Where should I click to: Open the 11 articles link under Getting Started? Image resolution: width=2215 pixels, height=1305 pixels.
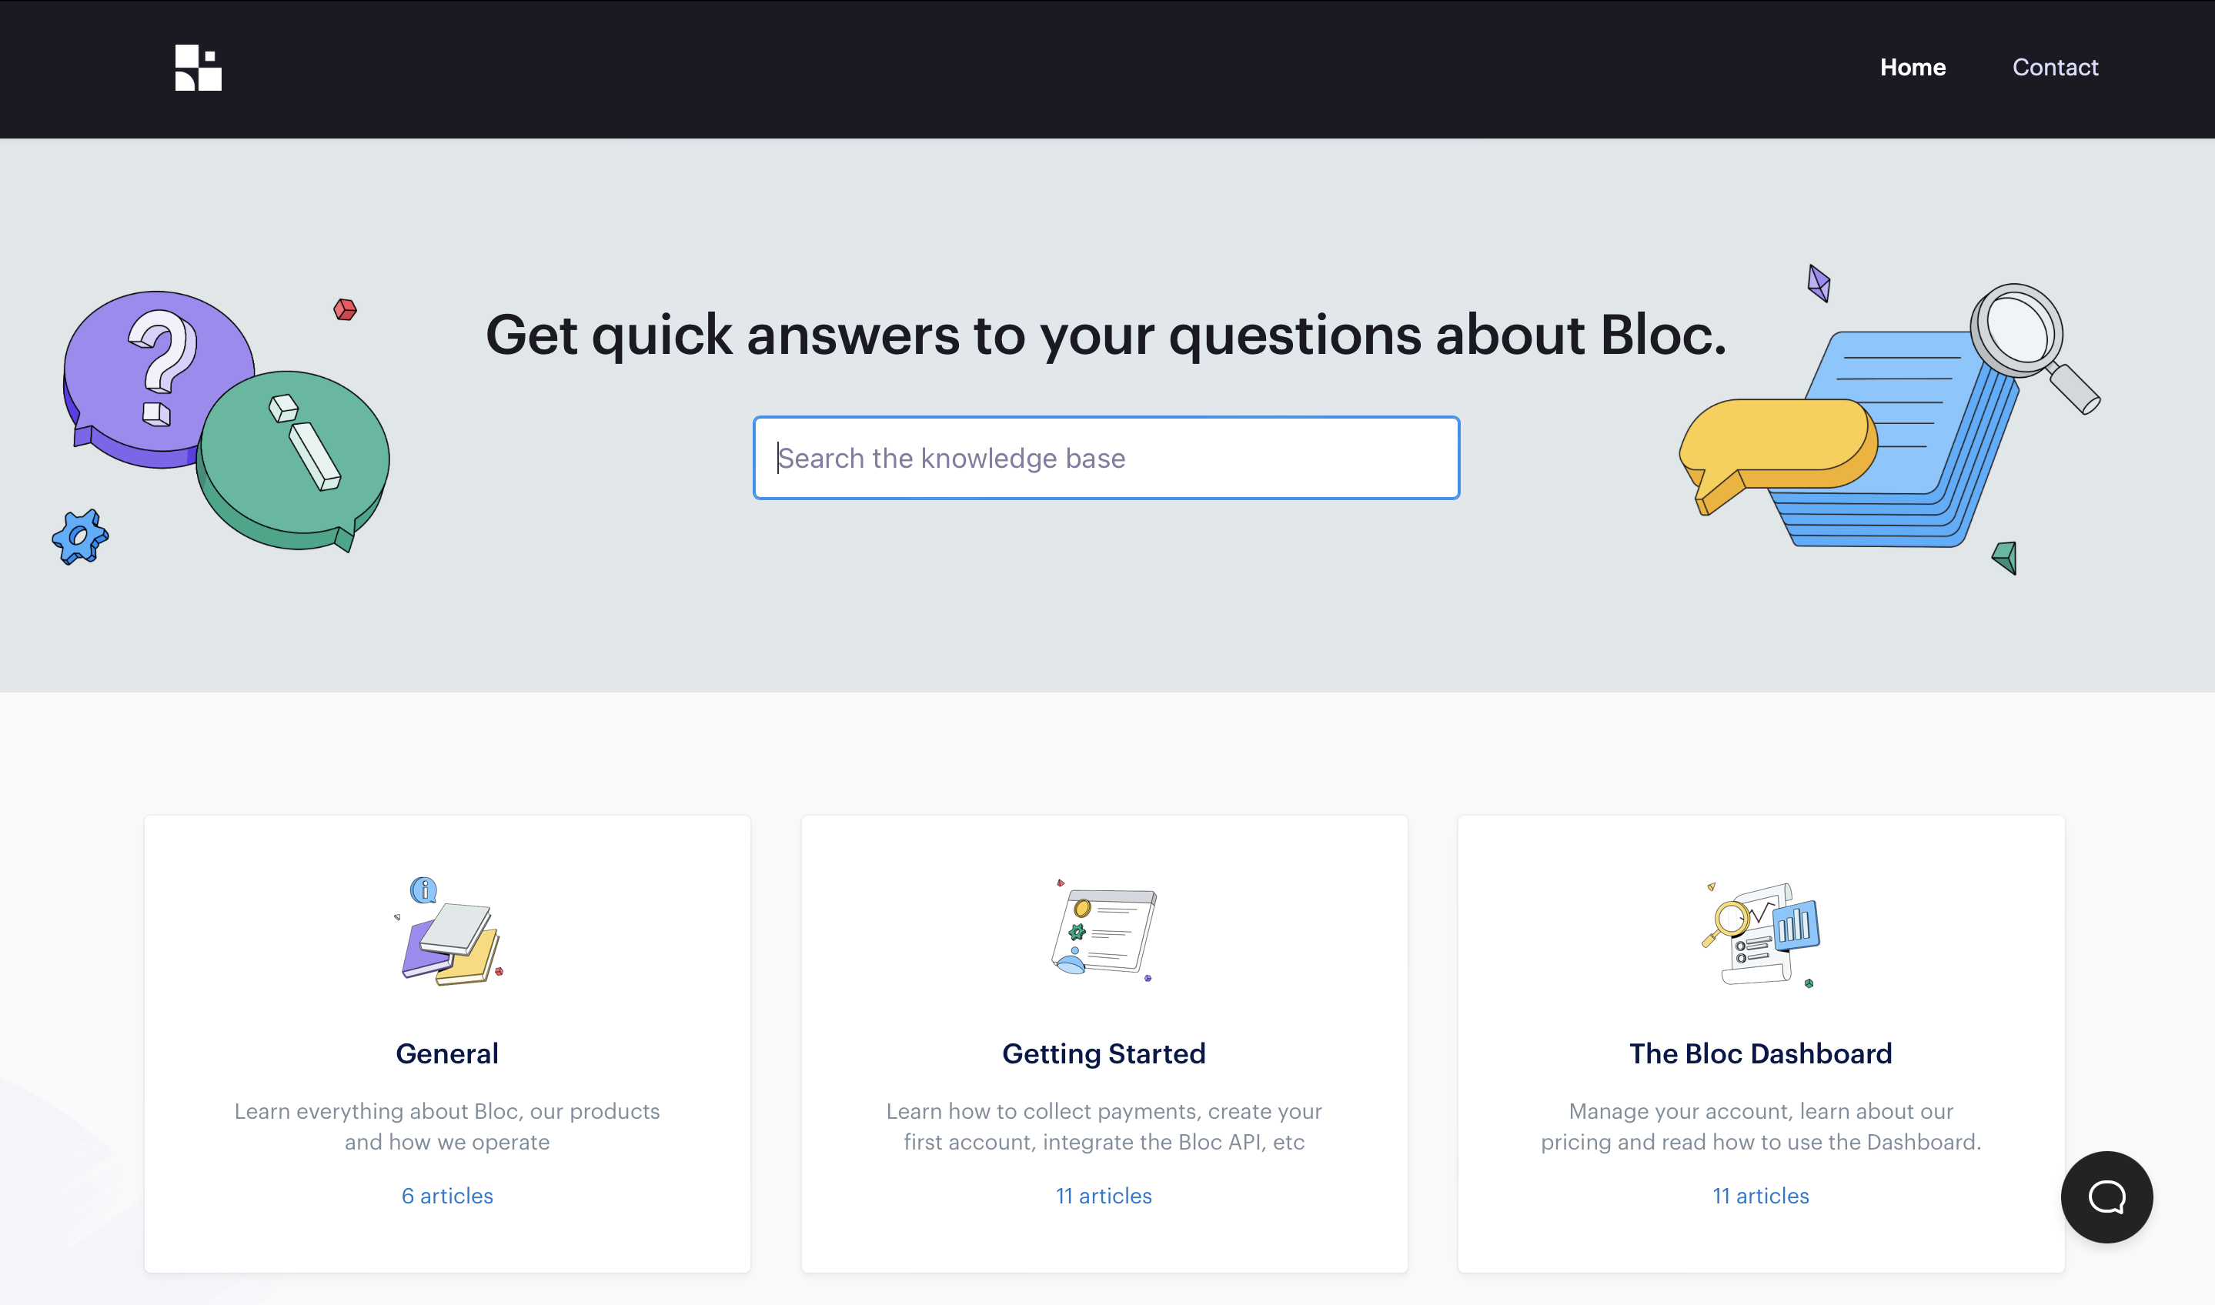(1104, 1196)
